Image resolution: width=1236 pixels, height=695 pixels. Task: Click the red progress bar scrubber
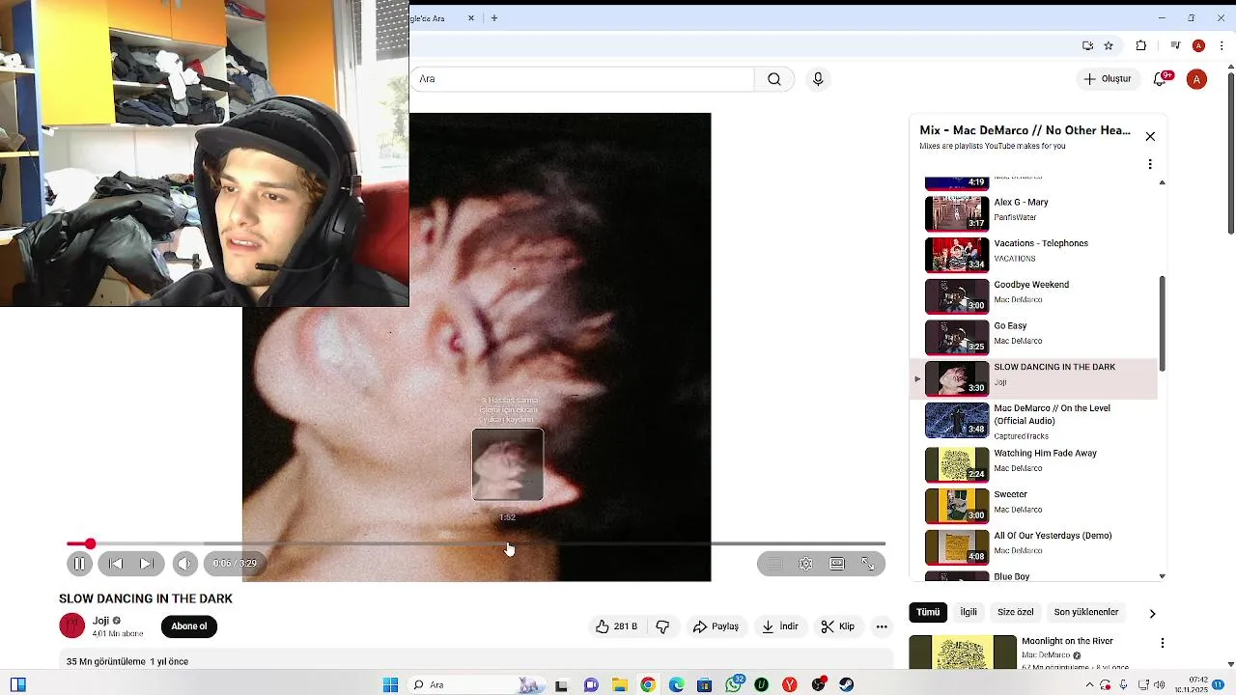90,544
